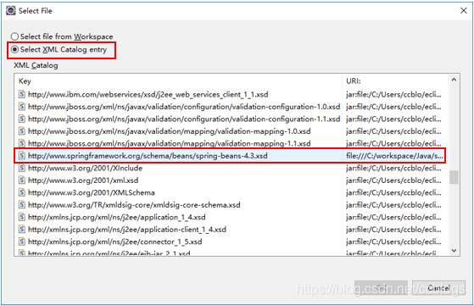Click the icon beside validation-configuration-1.0.xsd
474x305 pixels.
(x=22, y=107)
